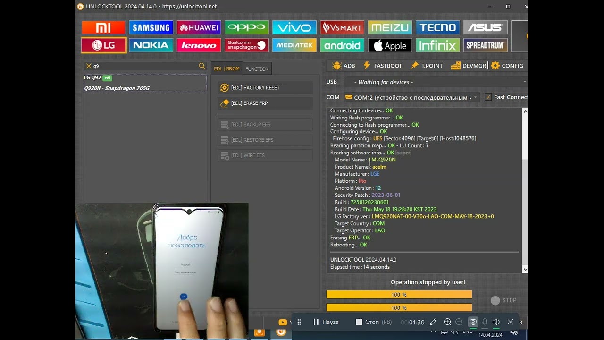This screenshot has height=340, width=604.
Task: Open DEVMGR device manager
Action: click(x=468, y=66)
